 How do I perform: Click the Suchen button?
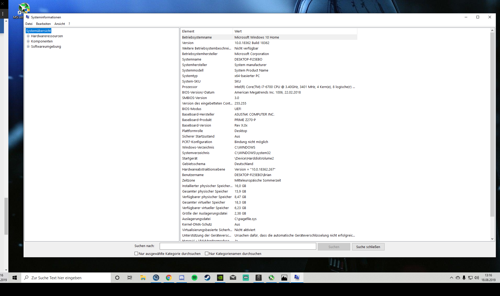coord(334,247)
